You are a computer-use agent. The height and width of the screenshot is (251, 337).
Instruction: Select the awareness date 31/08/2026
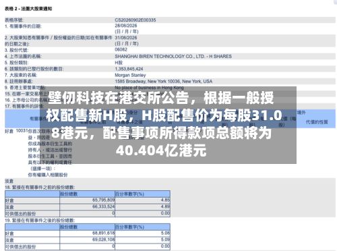pyautogui.click(x=126, y=38)
